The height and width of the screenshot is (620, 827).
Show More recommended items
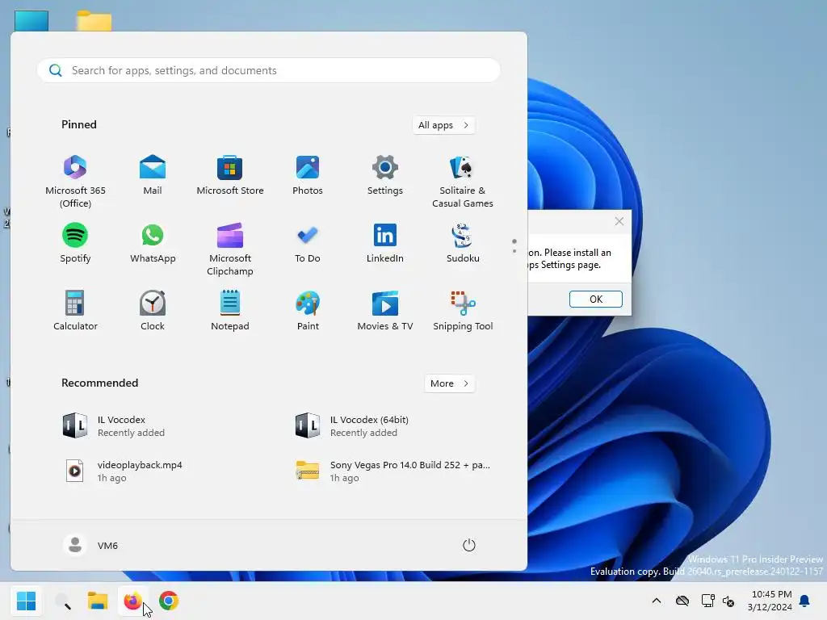click(x=449, y=383)
